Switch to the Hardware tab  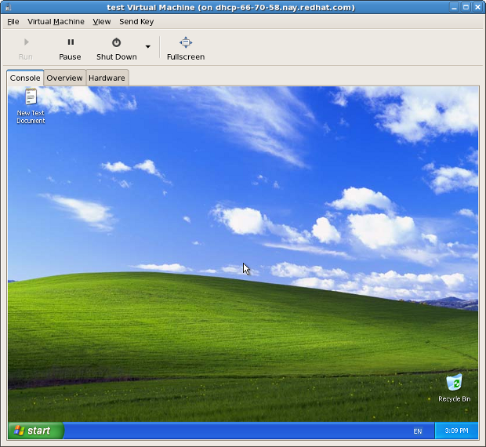pyautogui.click(x=107, y=78)
